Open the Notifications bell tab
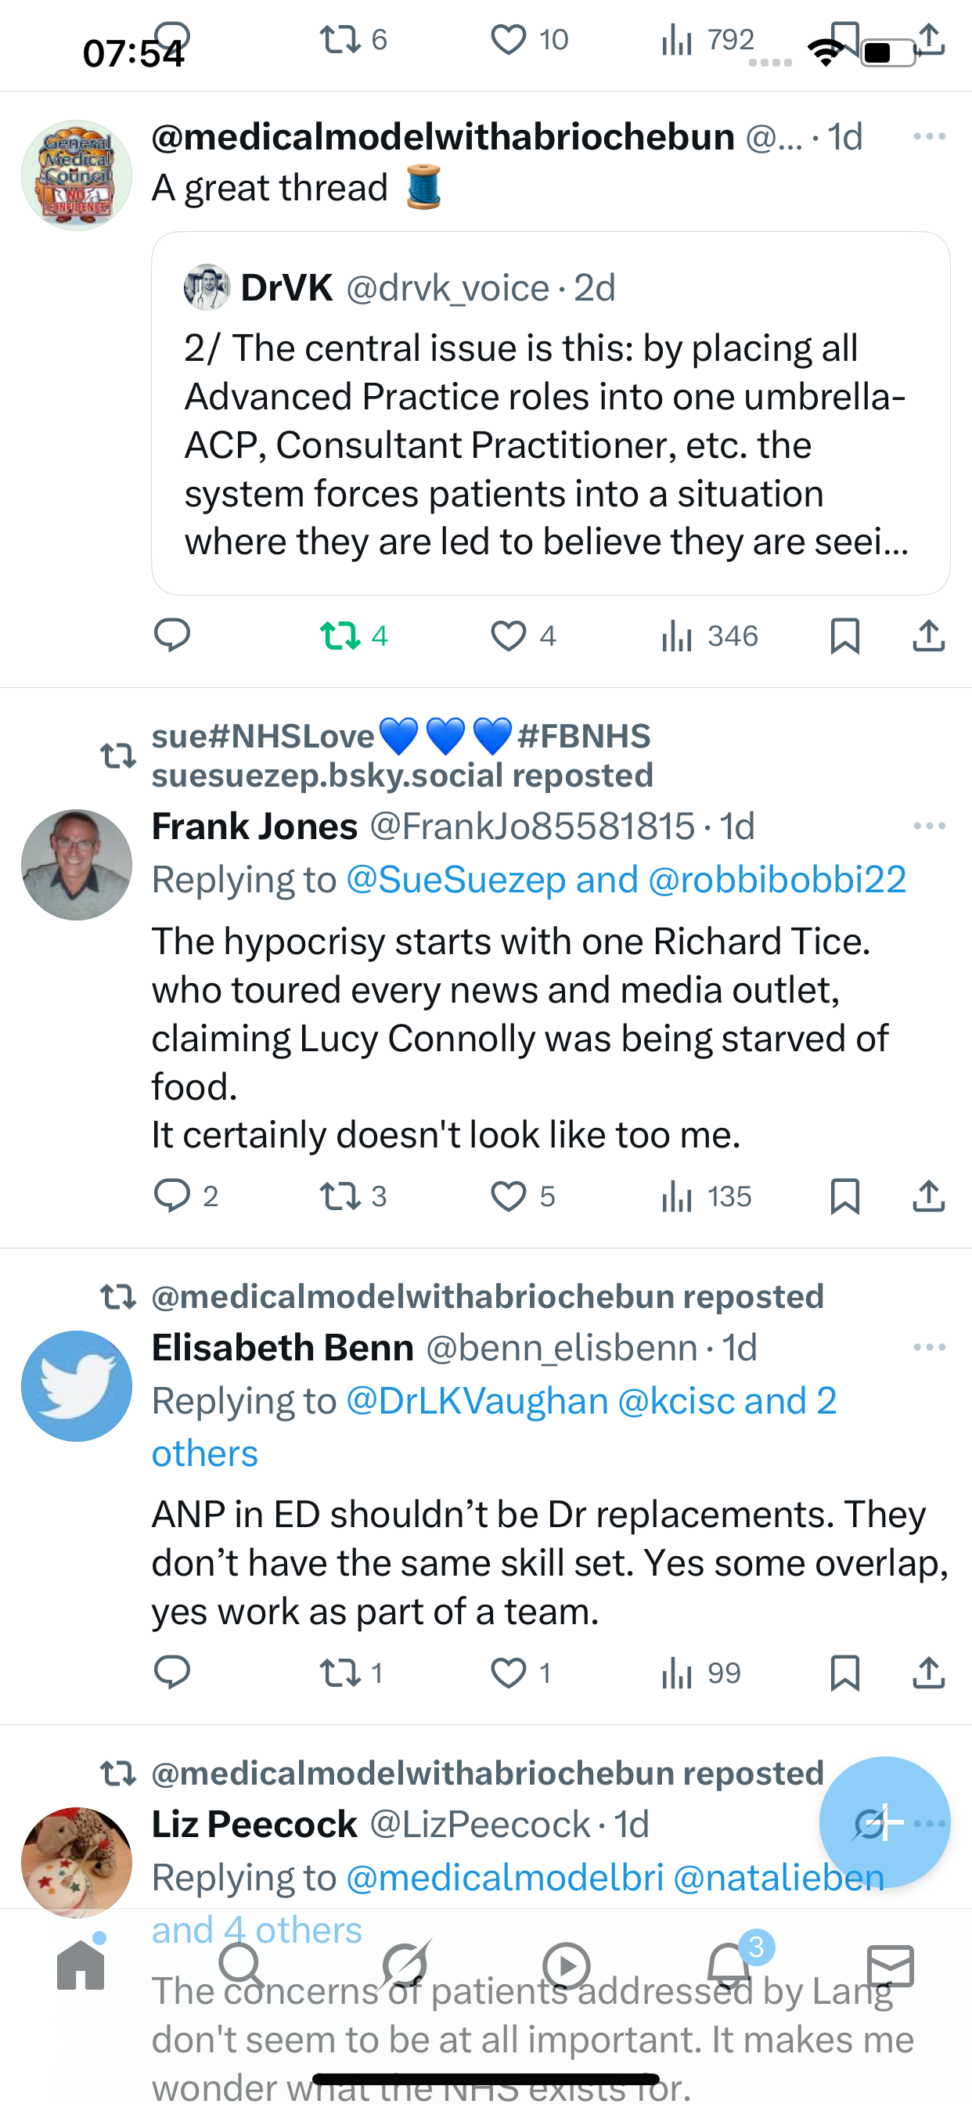972x2104 pixels. 729,1966
